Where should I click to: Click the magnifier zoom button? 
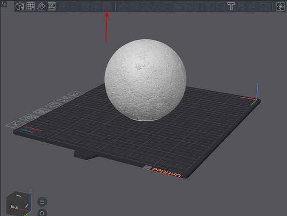(x=42, y=213)
